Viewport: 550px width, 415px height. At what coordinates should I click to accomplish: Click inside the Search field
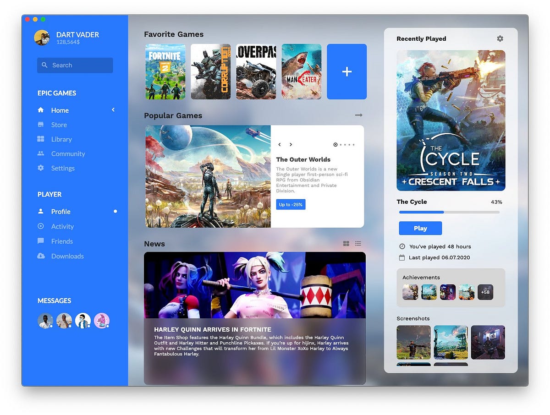click(75, 65)
